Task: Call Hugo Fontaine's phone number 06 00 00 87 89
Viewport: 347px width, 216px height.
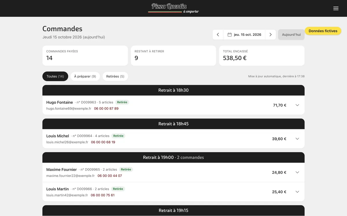Action: click(x=106, y=109)
